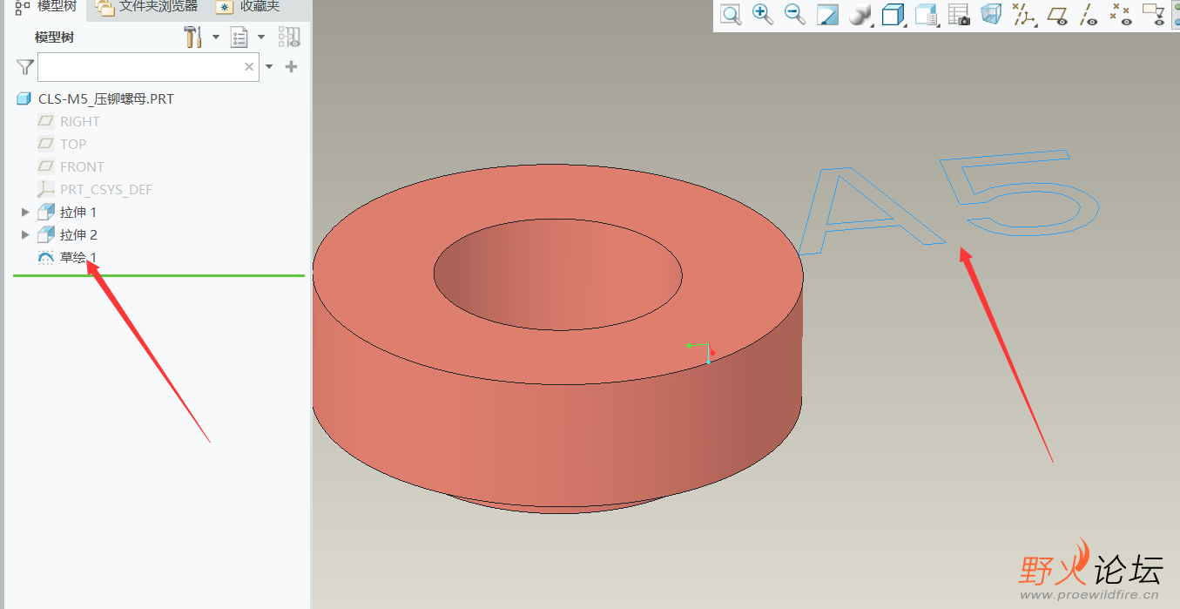Clear the search field with X
This screenshot has width=1180, height=609.
click(x=249, y=67)
